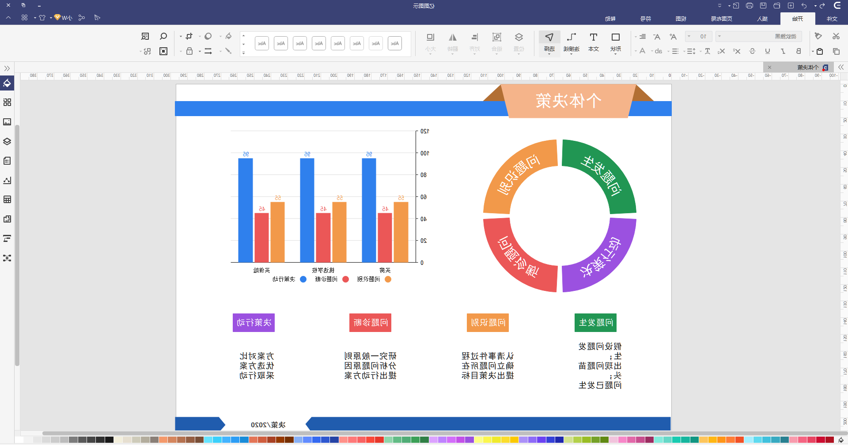848x445 pixels.
Task: Expand the left side panel chevrons
Action: (7, 68)
